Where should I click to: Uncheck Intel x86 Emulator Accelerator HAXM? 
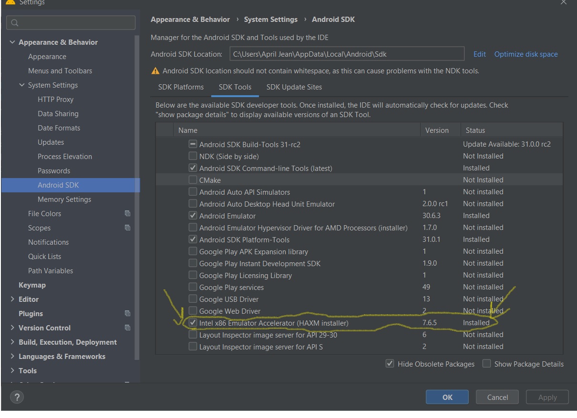(193, 323)
